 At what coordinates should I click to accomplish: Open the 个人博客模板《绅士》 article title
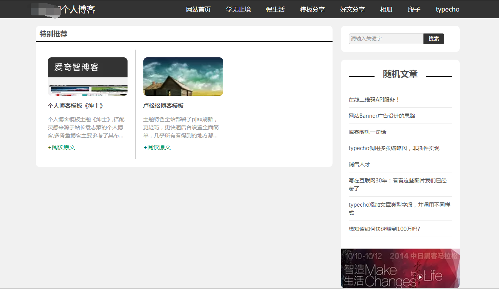point(75,106)
